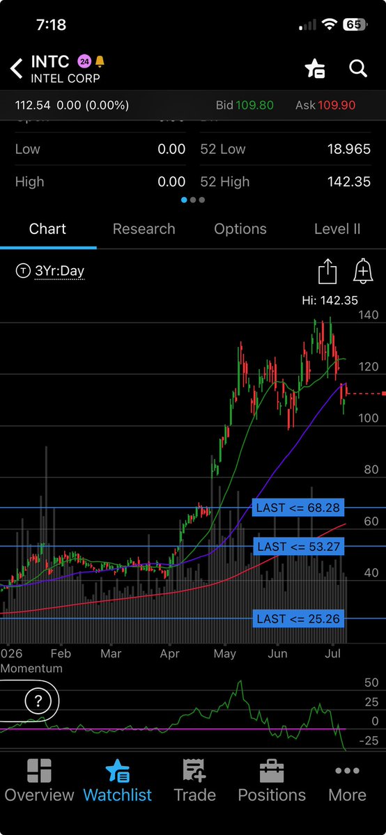Tap the last price 112.54
Viewport: 386px width, 835px height.
(33, 105)
